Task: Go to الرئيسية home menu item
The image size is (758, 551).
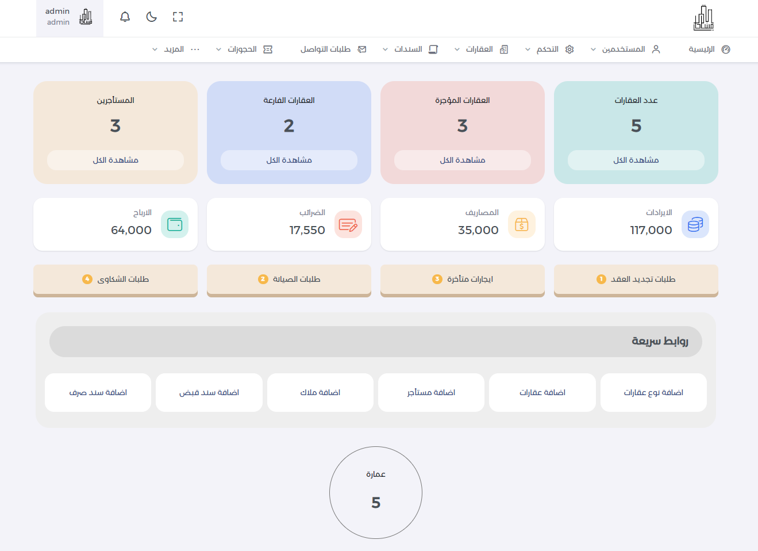Action: (709, 49)
